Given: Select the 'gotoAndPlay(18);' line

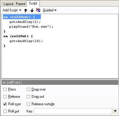Looking at the screenshot, I should 26,41.
